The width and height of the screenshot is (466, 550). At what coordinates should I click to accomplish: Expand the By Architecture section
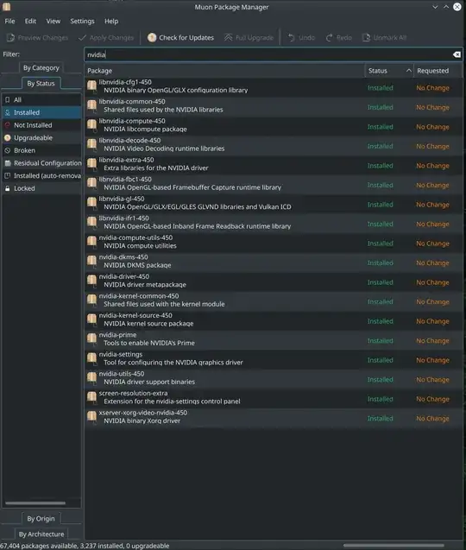(41, 534)
